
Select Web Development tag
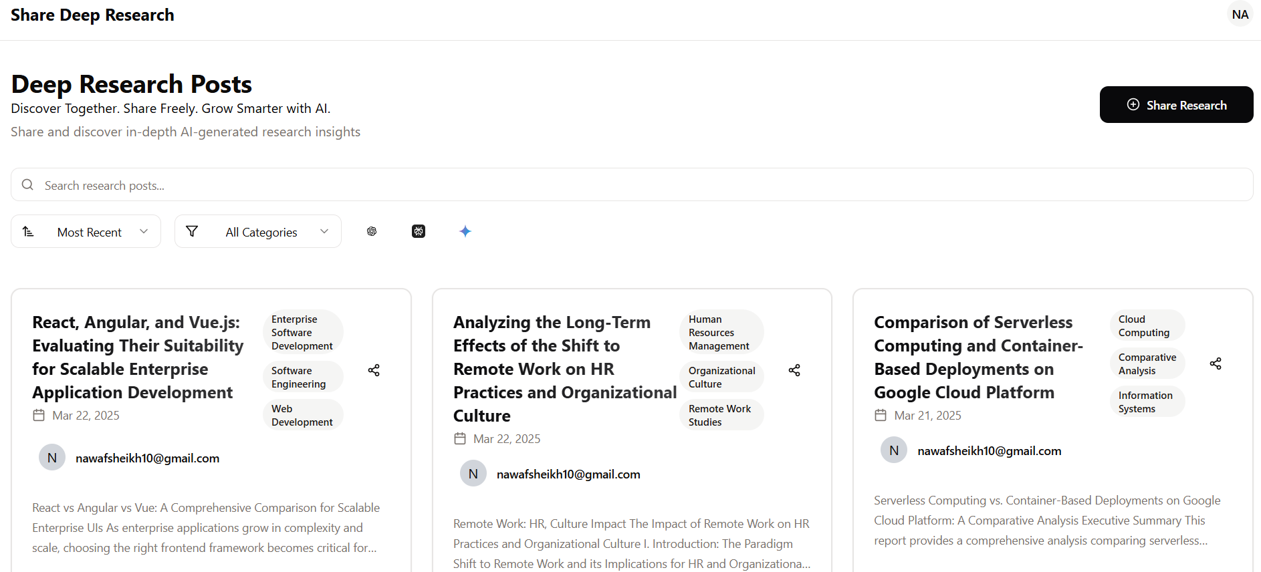pos(303,415)
